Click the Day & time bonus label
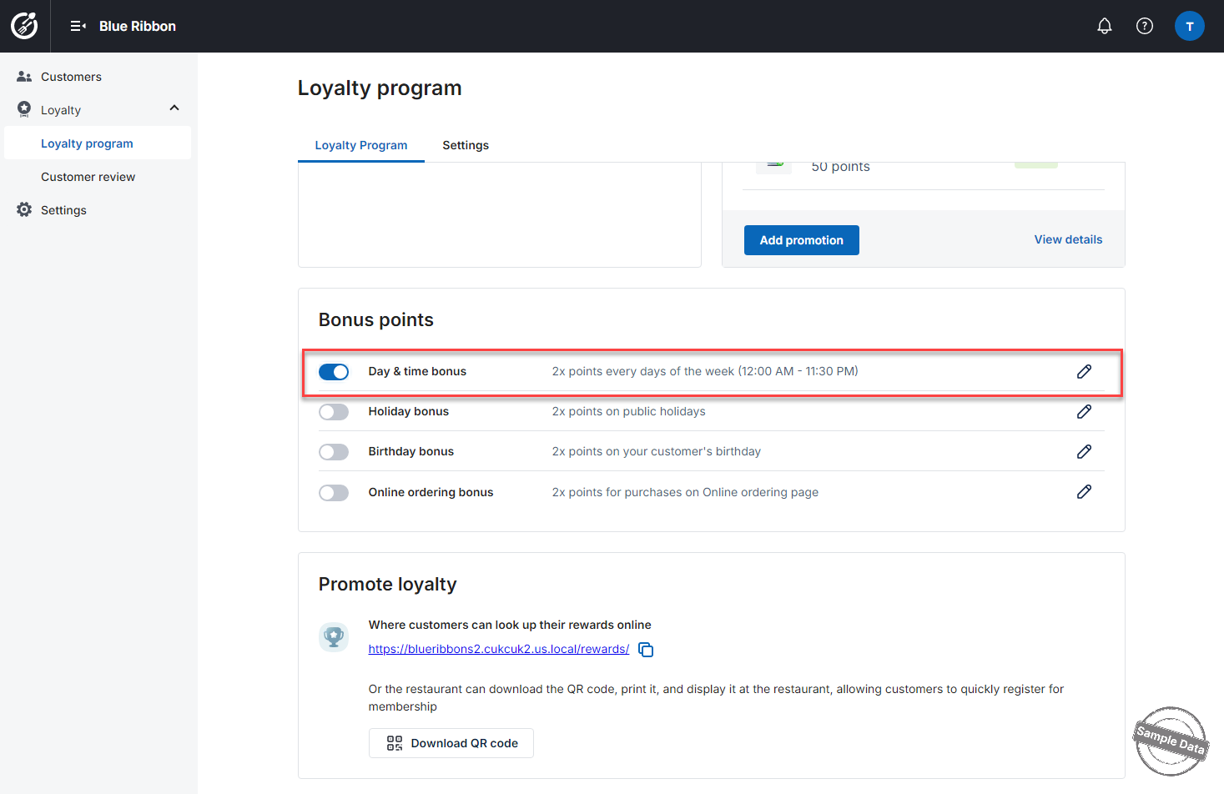1224x794 pixels. click(417, 371)
